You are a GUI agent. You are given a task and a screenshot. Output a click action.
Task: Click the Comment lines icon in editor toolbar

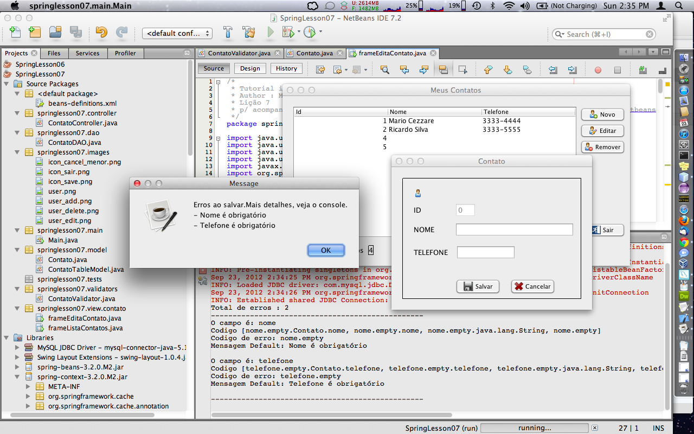click(x=643, y=69)
